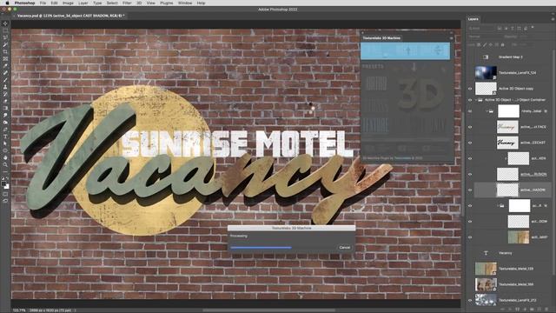The image size is (556, 313).
Task: Collapse the group below SHADOW layer
Action: tap(498, 205)
